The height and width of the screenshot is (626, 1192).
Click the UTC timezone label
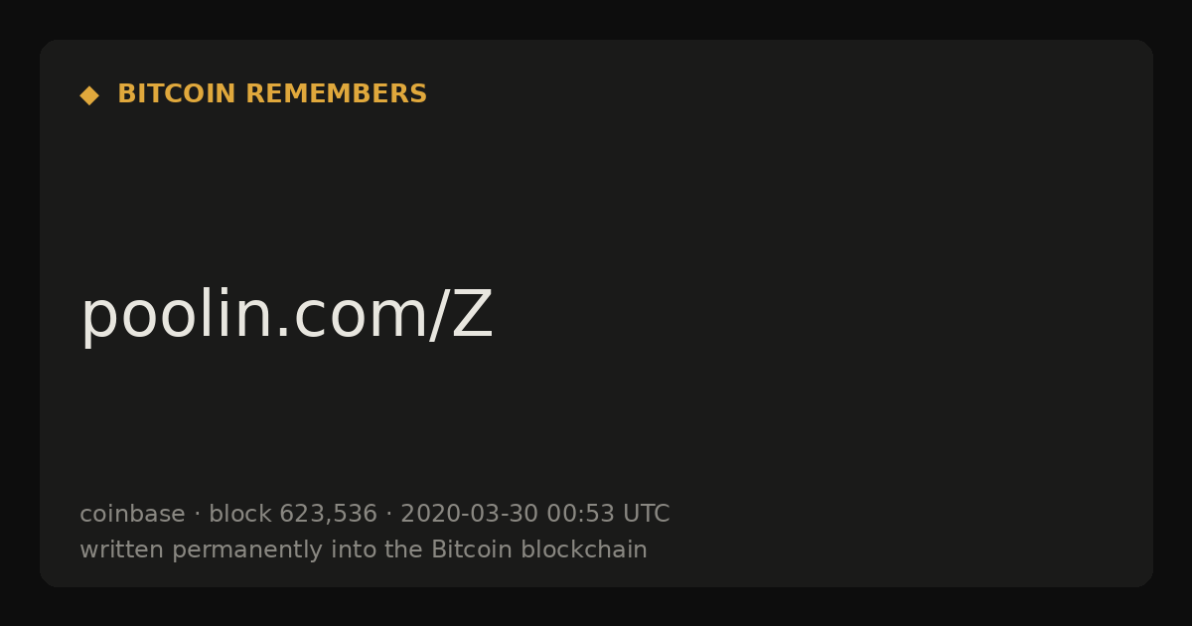(647, 514)
